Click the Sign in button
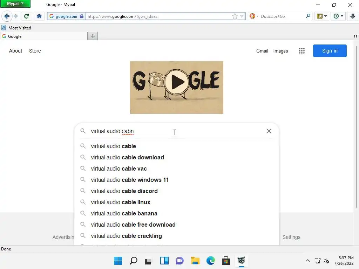 coord(330,51)
